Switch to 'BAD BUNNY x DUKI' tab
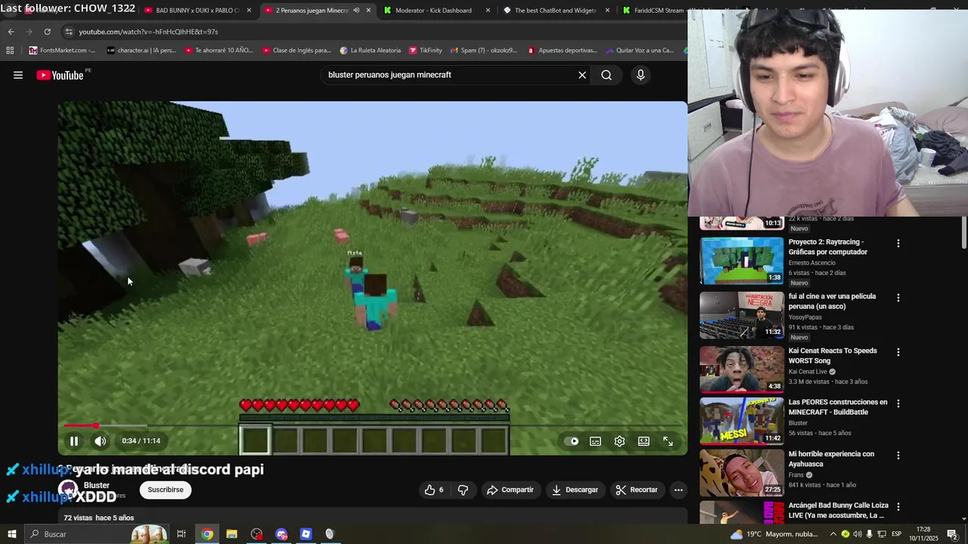Screen dimensions: 968x544 197,11
